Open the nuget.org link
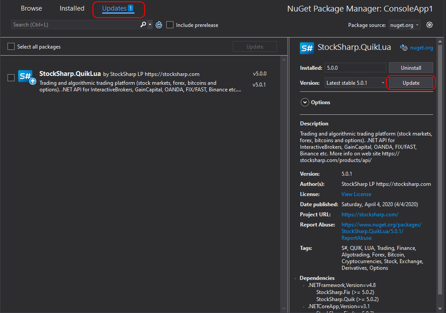Screen dimensions: 446x313 [x=421, y=48]
